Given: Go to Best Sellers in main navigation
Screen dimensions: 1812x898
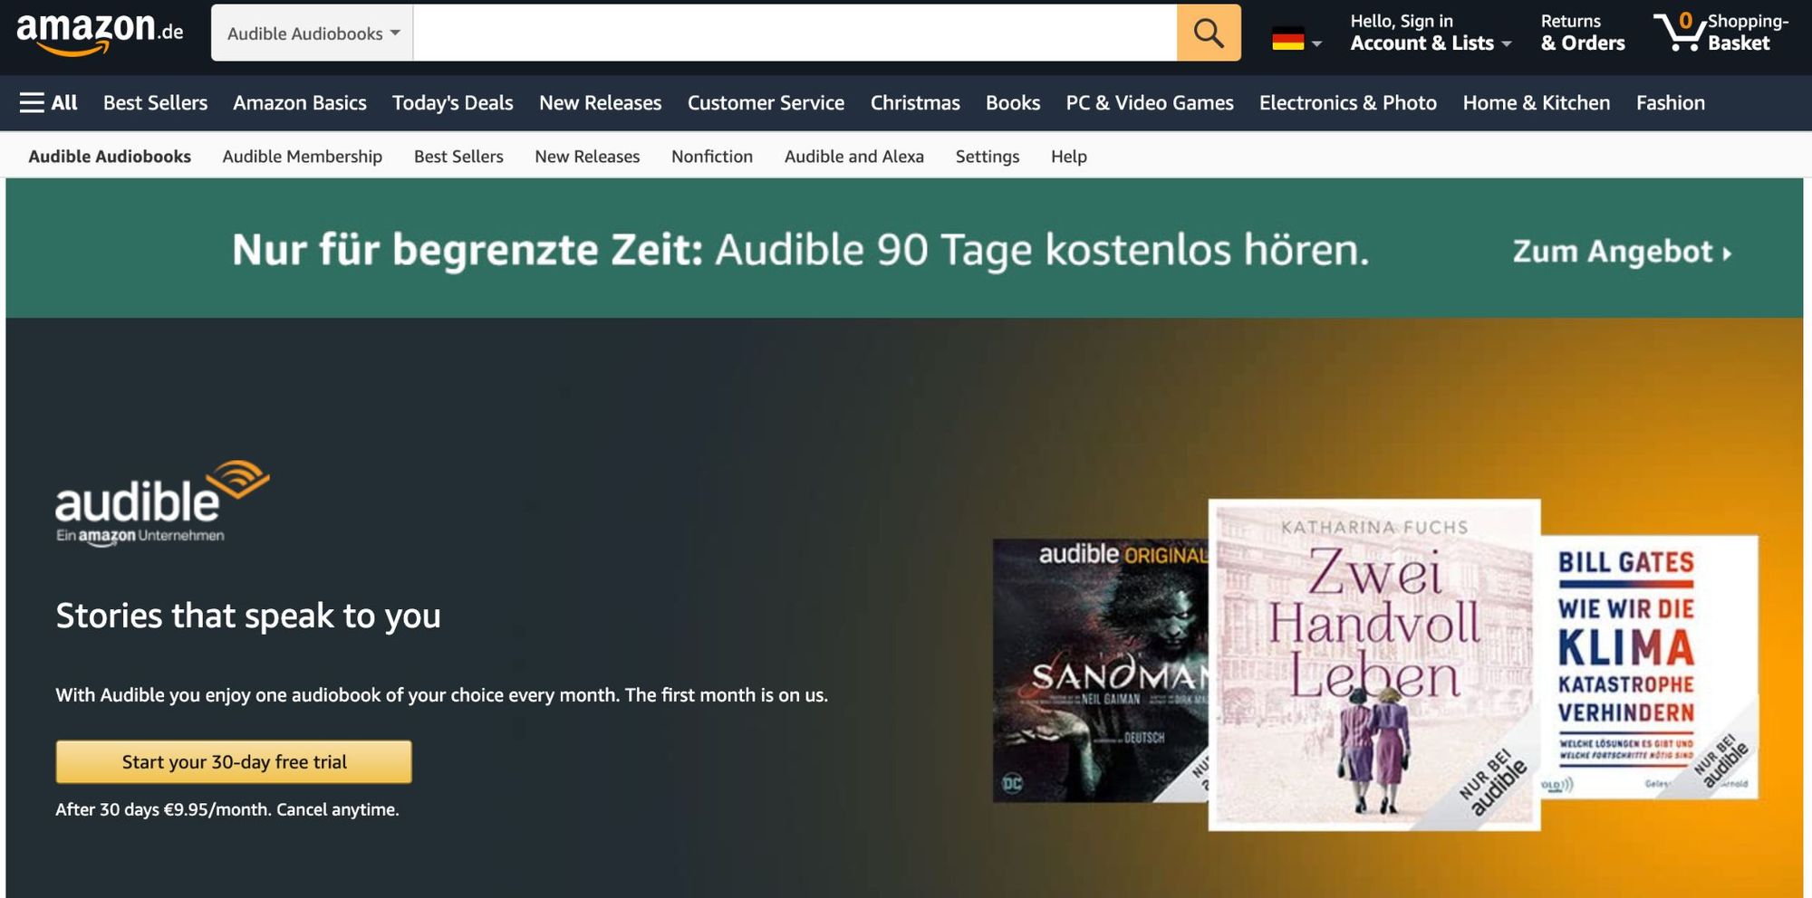Looking at the screenshot, I should tap(155, 103).
